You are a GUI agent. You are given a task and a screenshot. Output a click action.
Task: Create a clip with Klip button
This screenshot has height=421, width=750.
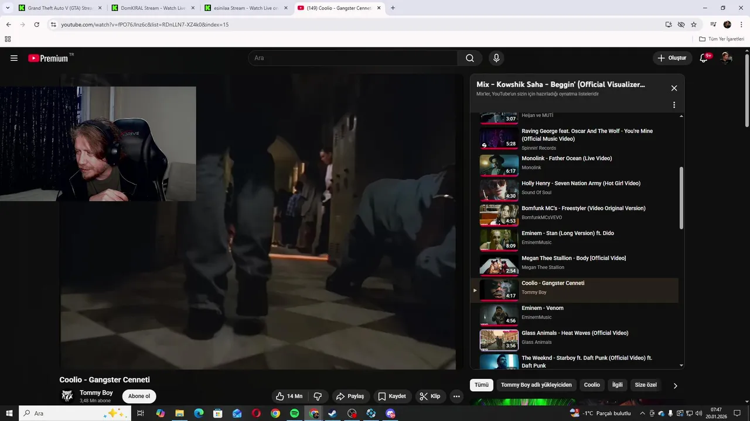click(x=431, y=396)
